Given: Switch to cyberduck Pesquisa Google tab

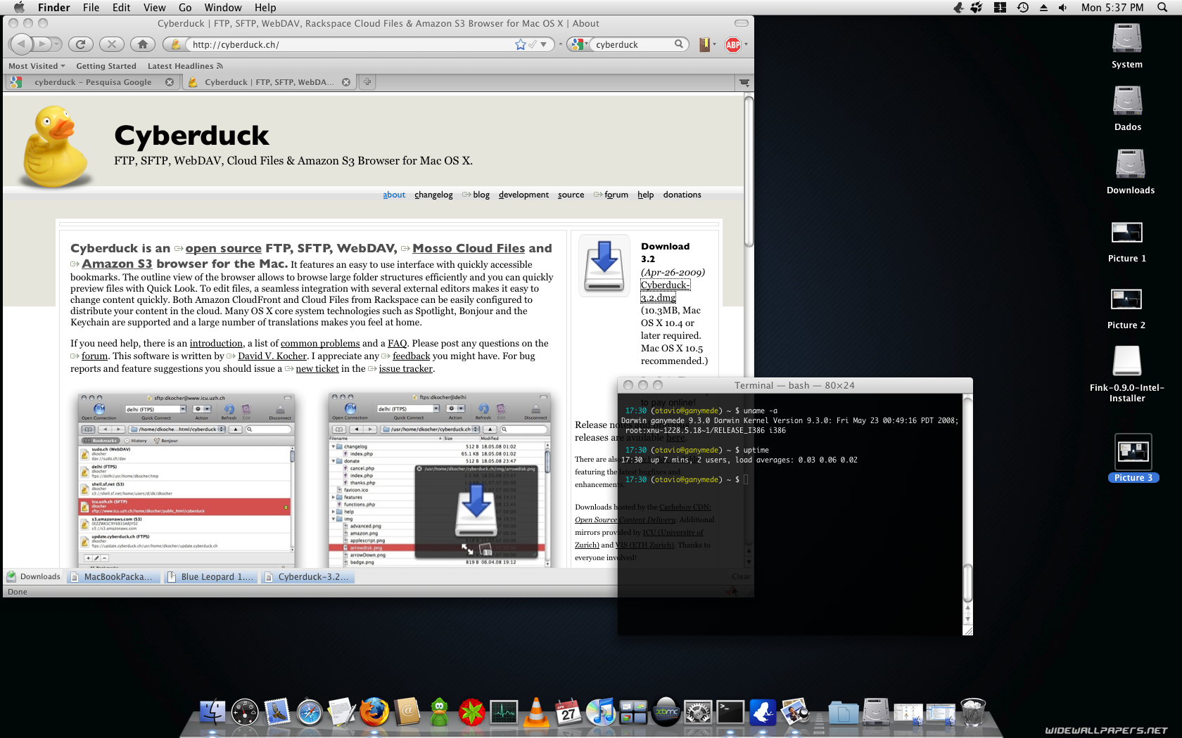Looking at the screenshot, I should (91, 82).
